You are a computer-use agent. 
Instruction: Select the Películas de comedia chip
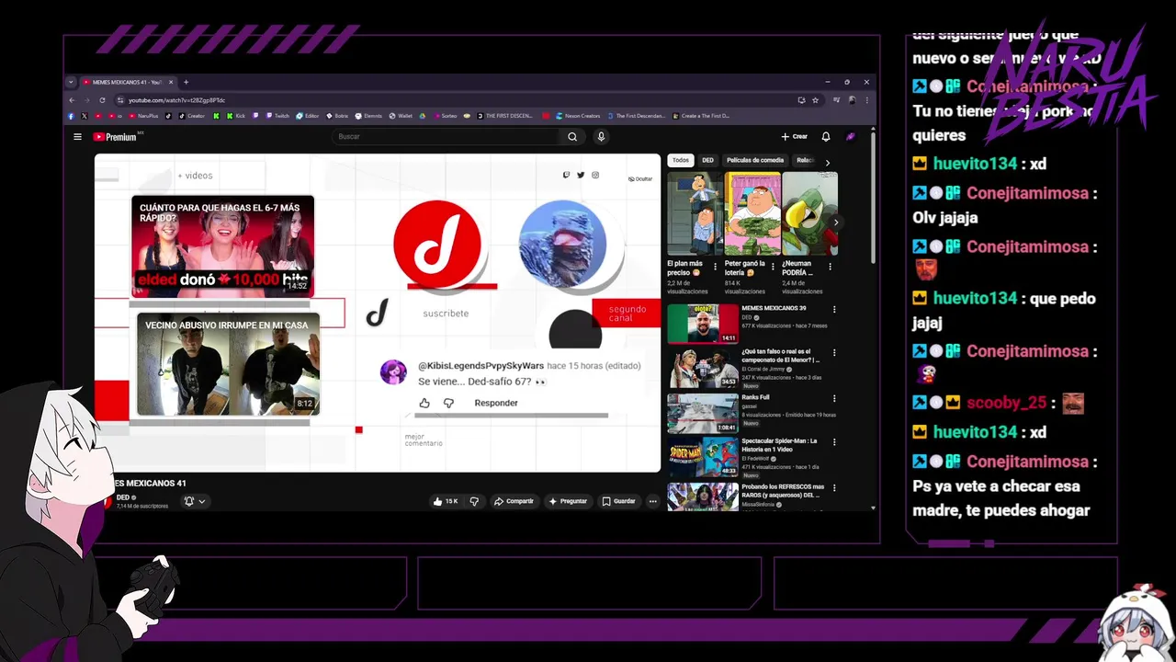click(755, 160)
